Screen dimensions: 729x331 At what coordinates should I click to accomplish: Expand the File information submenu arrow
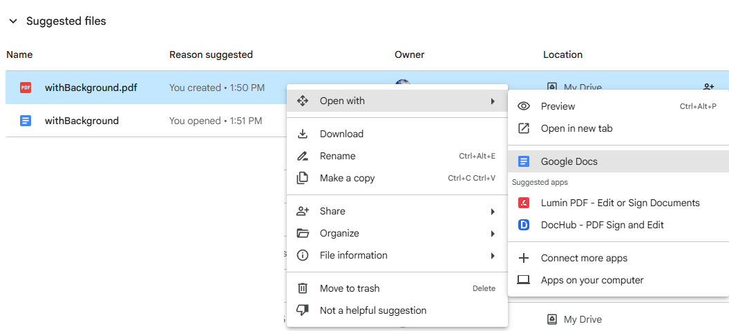493,255
